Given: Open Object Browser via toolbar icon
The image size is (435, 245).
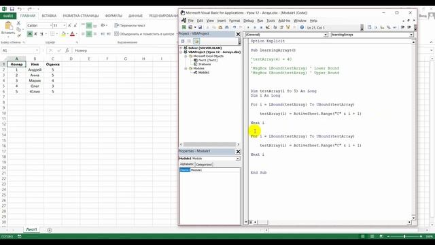Looking at the screenshot, I should (288, 27).
